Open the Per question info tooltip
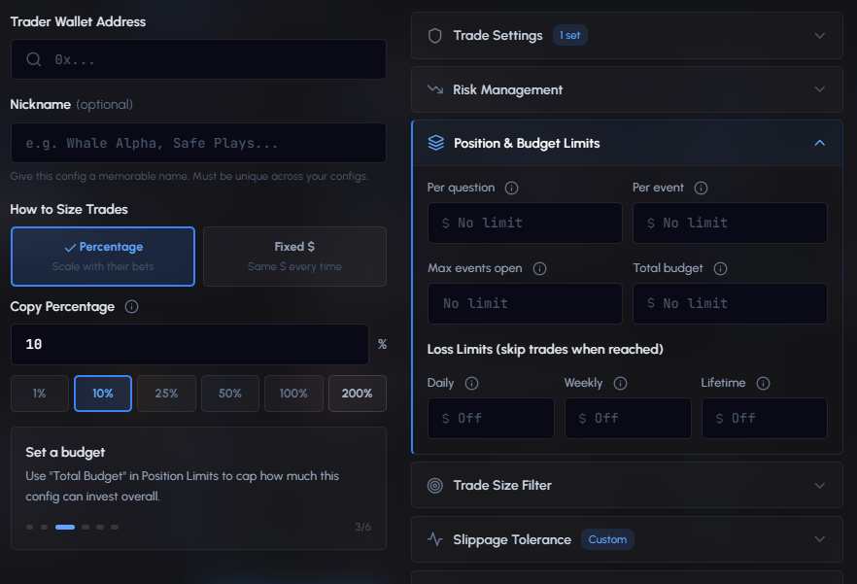857x584 pixels. pos(510,188)
